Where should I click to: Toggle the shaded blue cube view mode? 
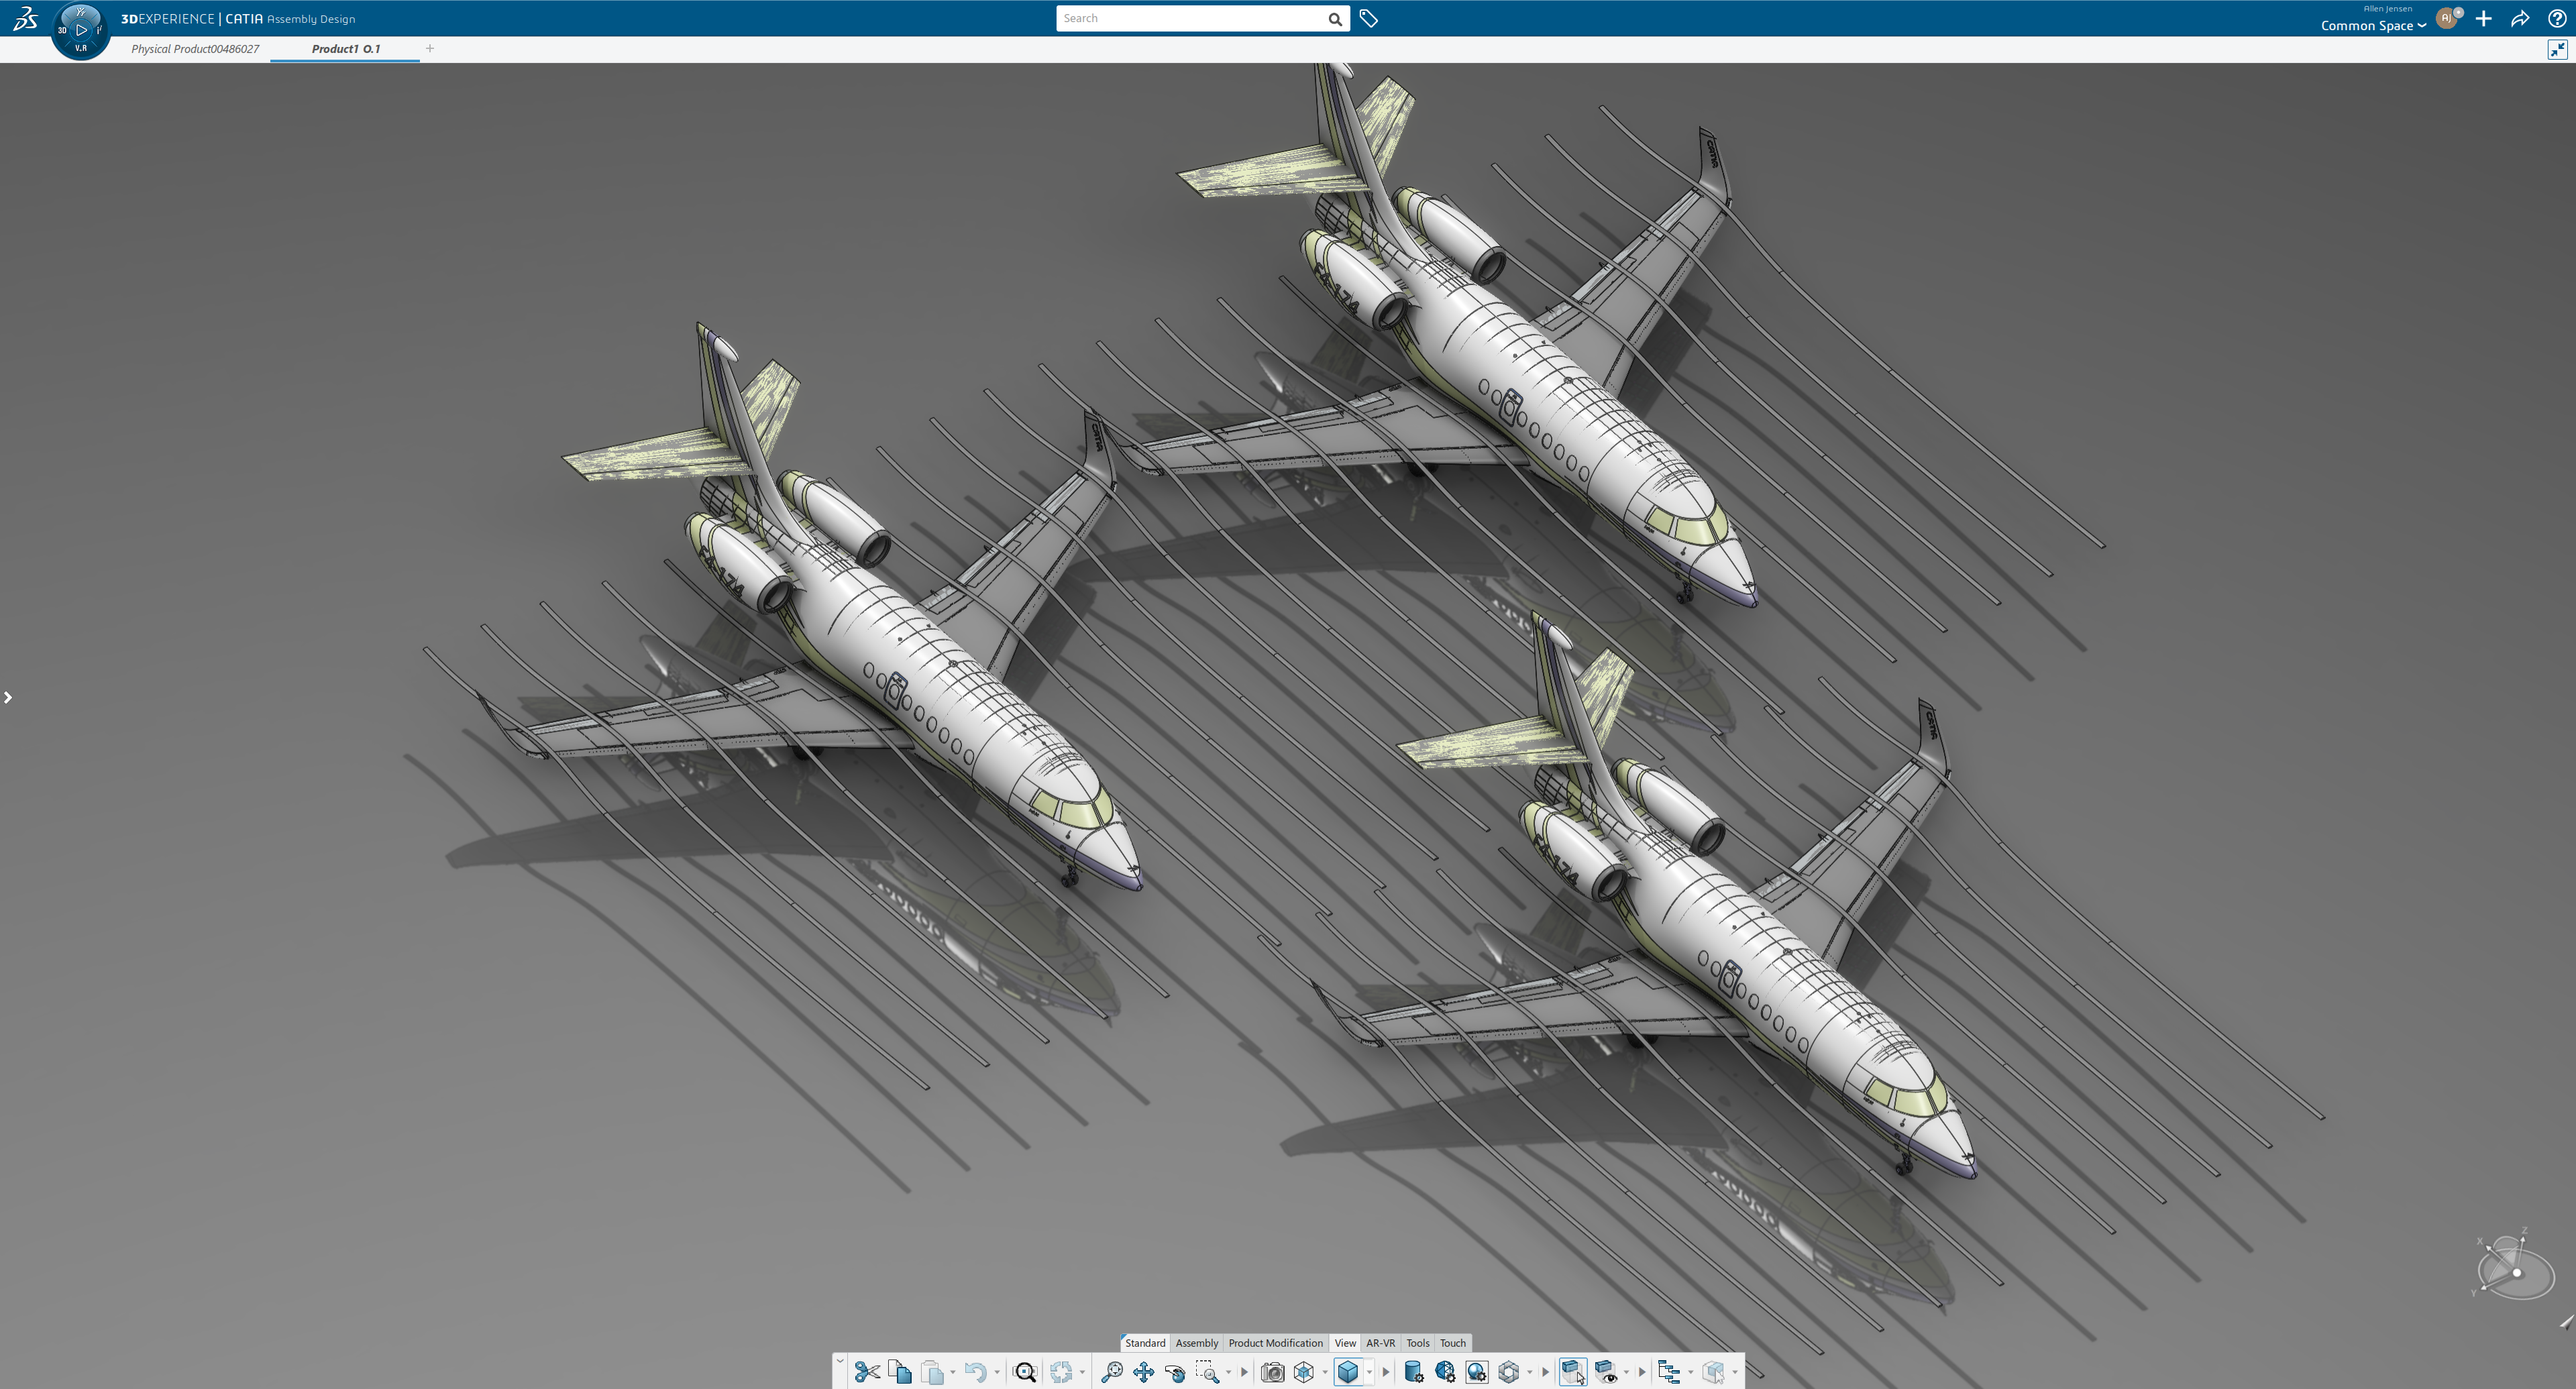point(1348,1372)
